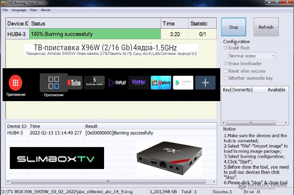Click the Result column header in log
The image size is (294, 195).
pos(150,126)
